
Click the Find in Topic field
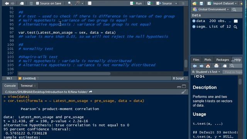[232, 72]
